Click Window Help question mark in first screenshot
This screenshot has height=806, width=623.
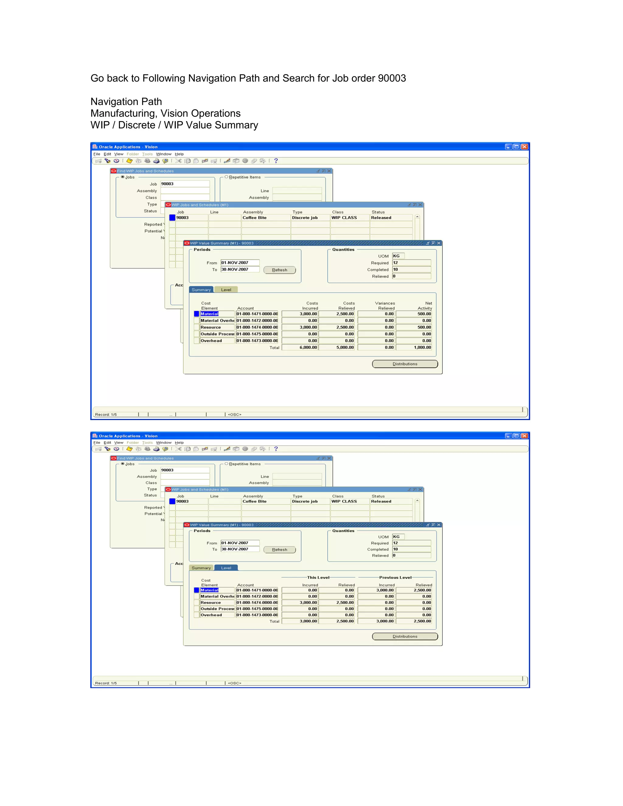(x=276, y=161)
